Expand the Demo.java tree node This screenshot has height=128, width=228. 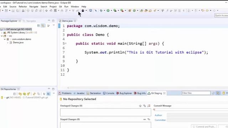(x=8, y=43)
